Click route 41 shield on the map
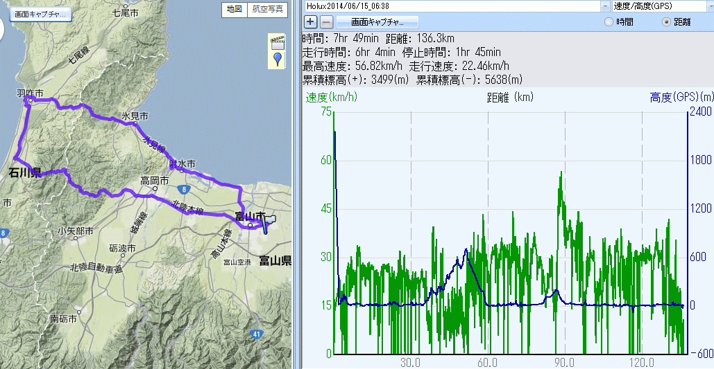 [x=257, y=335]
